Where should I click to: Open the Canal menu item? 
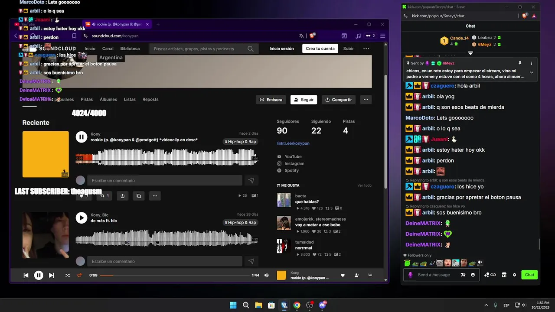click(108, 49)
